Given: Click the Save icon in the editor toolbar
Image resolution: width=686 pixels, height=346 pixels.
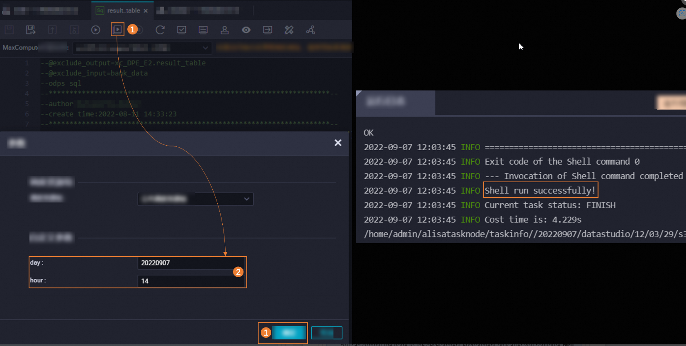Looking at the screenshot, I should tap(9, 30).
